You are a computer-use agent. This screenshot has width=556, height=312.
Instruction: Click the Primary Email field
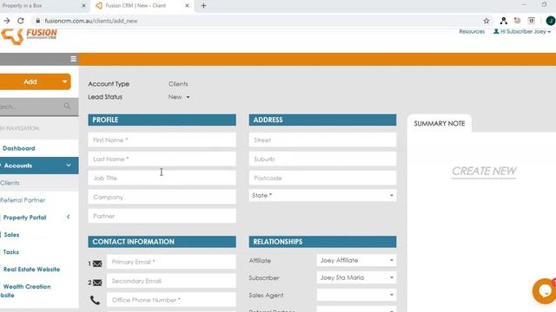[x=171, y=262]
